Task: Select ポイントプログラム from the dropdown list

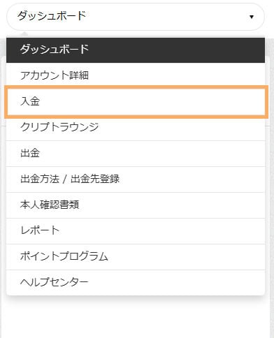Action: pyautogui.click(x=136, y=257)
